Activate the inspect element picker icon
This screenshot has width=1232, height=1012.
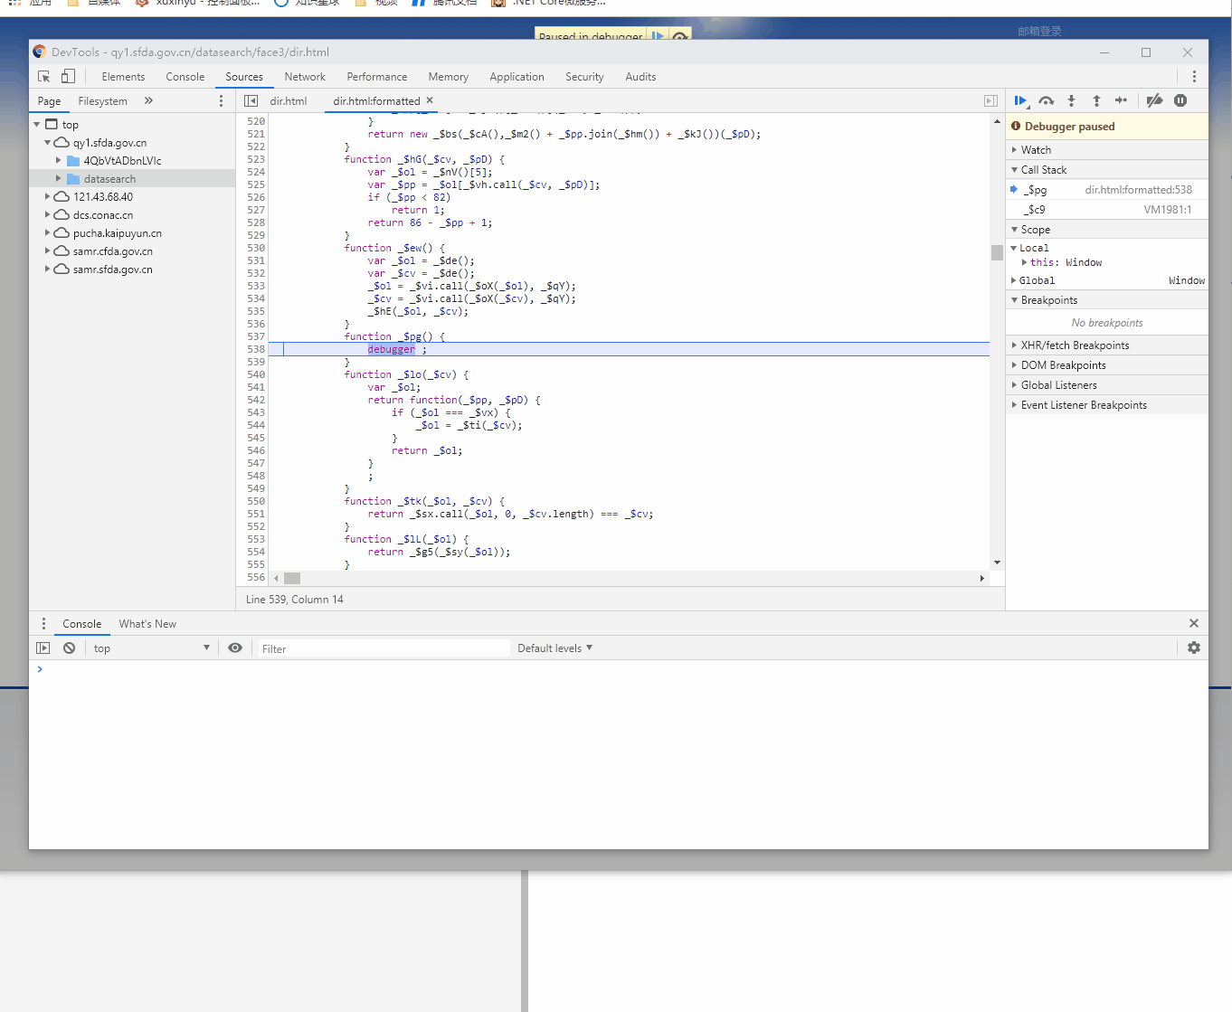pos(43,77)
